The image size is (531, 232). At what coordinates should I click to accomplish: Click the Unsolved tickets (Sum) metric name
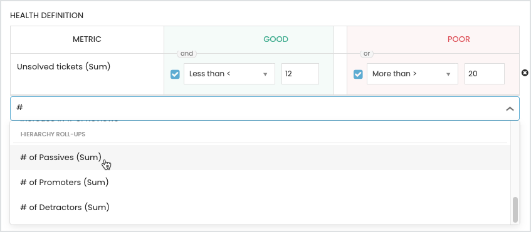(x=64, y=66)
